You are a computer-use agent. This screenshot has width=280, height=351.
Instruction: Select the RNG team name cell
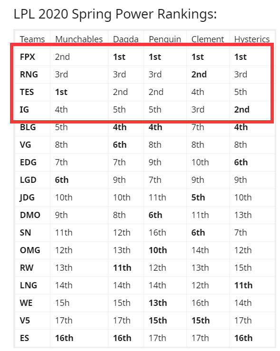tap(29, 74)
